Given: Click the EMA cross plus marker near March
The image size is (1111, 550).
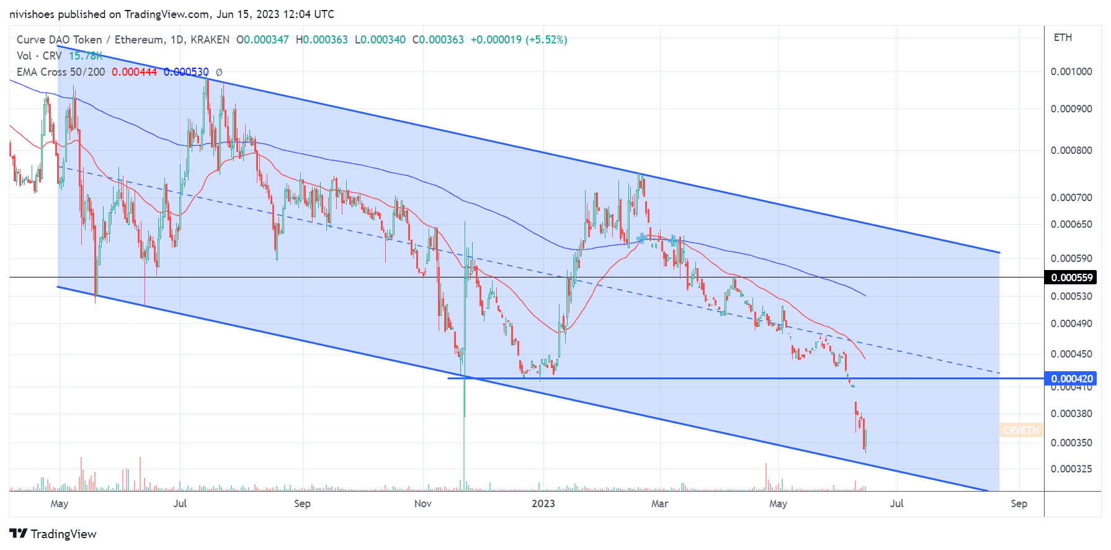Looking at the screenshot, I should click(x=642, y=238).
